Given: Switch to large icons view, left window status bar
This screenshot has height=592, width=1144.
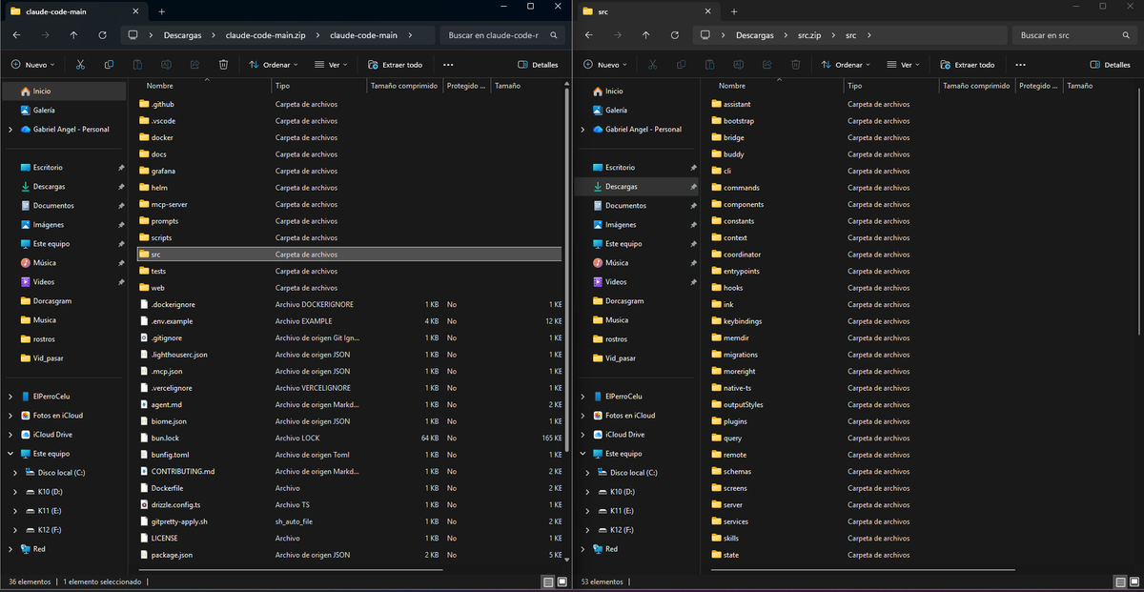Looking at the screenshot, I should [562, 582].
